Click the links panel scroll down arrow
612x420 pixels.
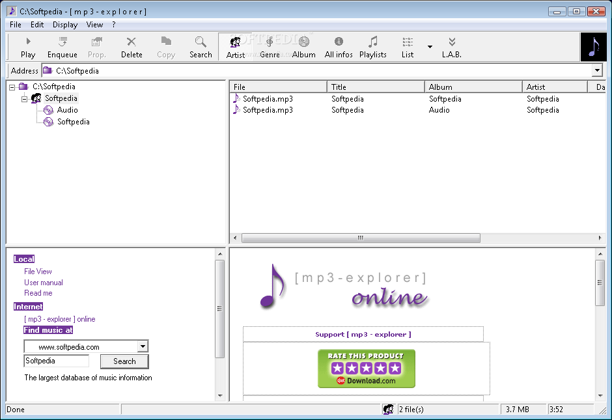220,395
